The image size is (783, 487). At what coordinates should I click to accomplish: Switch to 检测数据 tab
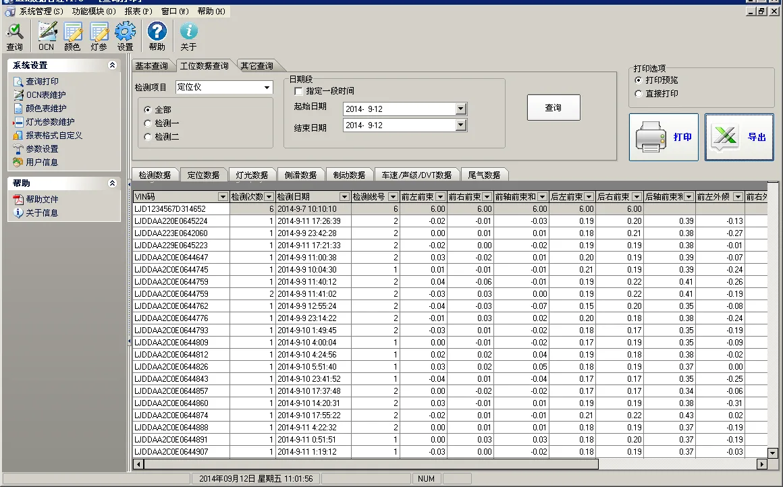pos(155,175)
